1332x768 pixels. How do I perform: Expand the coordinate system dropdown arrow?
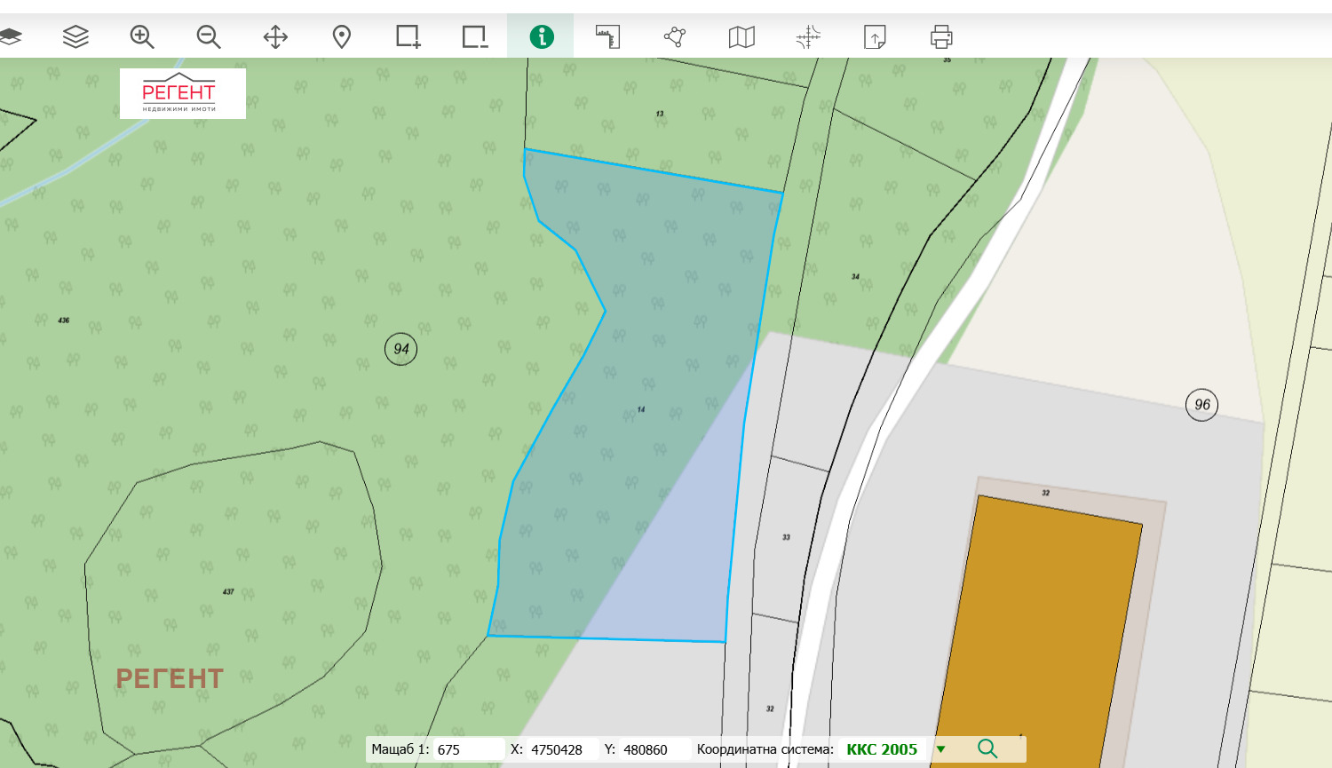pyautogui.click(x=940, y=749)
